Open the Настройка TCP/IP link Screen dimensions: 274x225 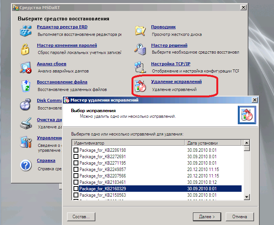171,64
